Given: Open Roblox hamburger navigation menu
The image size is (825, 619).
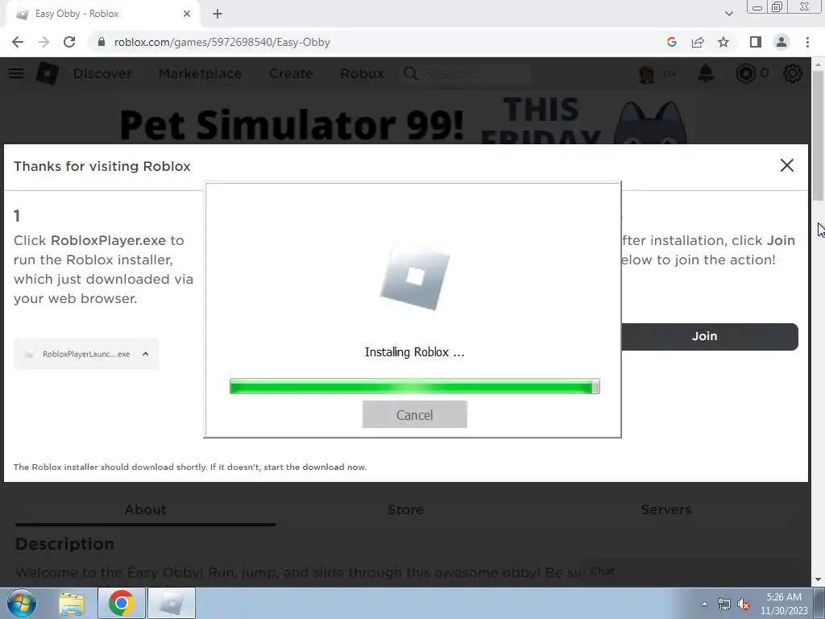Looking at the screenshot, I should tap(16, 73).
